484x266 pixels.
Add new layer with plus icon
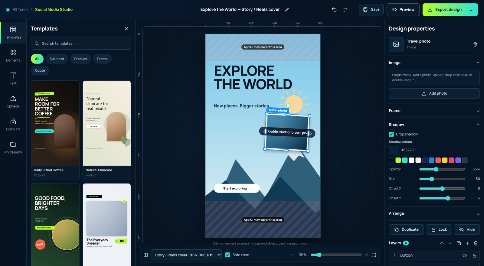(x=467, y=243)
